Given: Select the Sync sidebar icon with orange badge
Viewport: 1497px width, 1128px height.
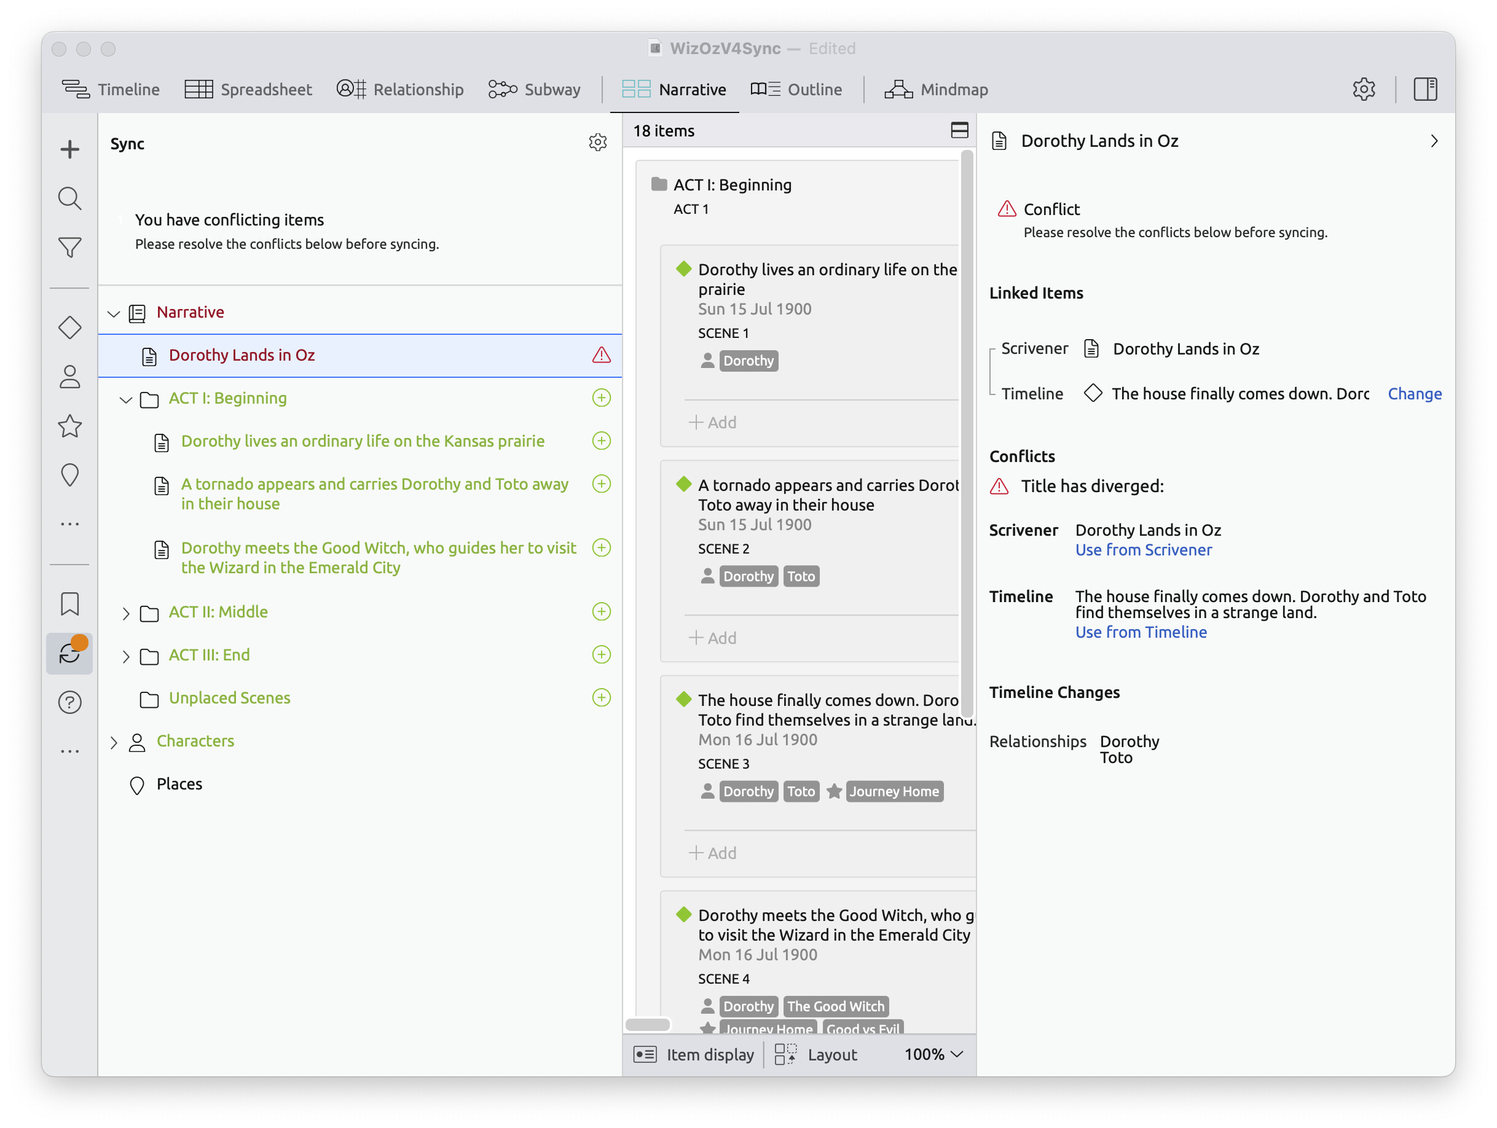Looking at the screenshot, I should [x=69, y=653].
